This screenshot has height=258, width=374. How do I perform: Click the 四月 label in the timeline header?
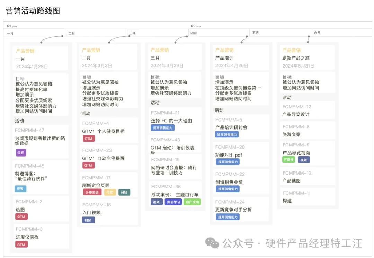pos(194,33)
